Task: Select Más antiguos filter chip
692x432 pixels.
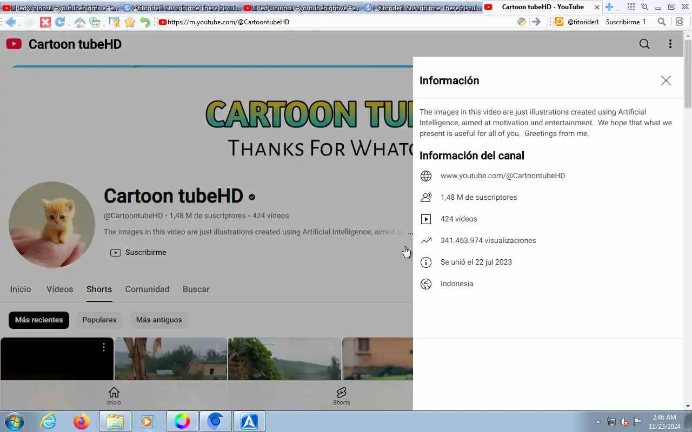Action: coord(159,320)
